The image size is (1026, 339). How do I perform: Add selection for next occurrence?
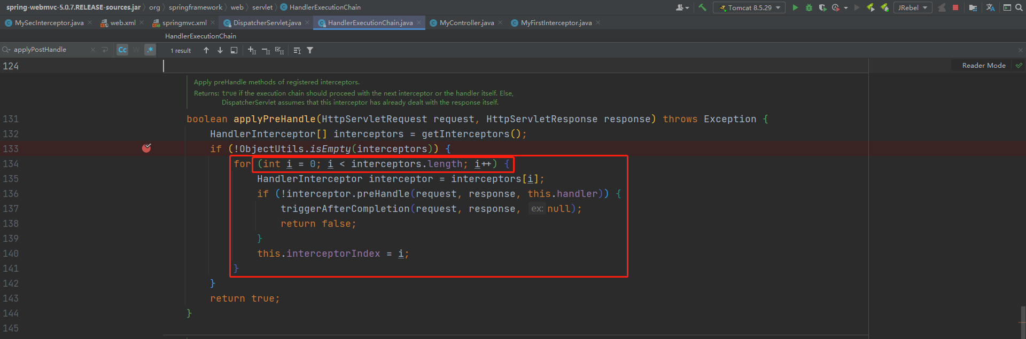(x=252, y=50)
